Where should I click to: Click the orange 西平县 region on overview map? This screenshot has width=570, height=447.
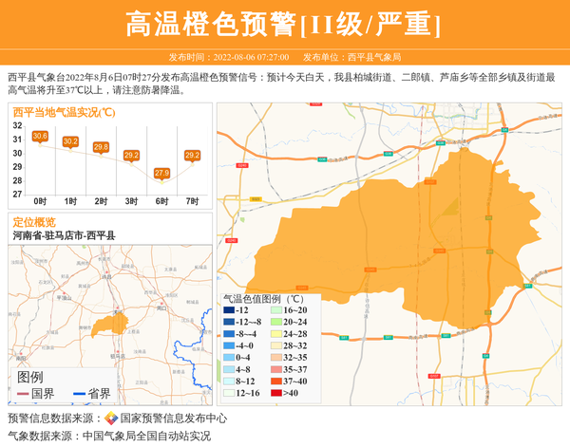coord(102,327)
